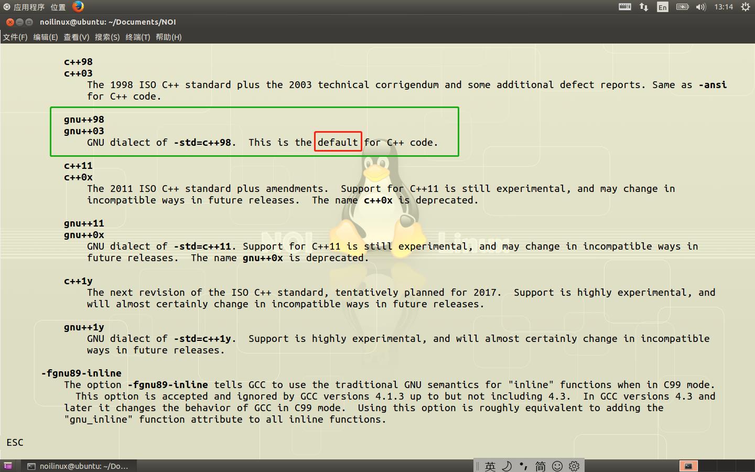
Task: Click the show desktop icon in bottom panel
Action: 8,466
